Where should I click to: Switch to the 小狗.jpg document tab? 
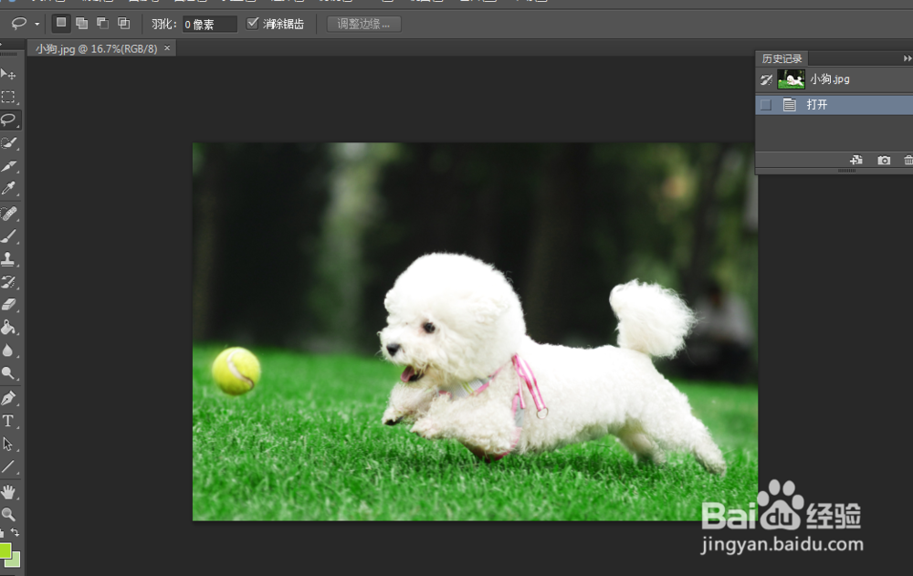click(x=96, y=49)
